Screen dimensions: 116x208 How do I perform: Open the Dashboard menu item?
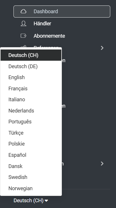(62, 12)
